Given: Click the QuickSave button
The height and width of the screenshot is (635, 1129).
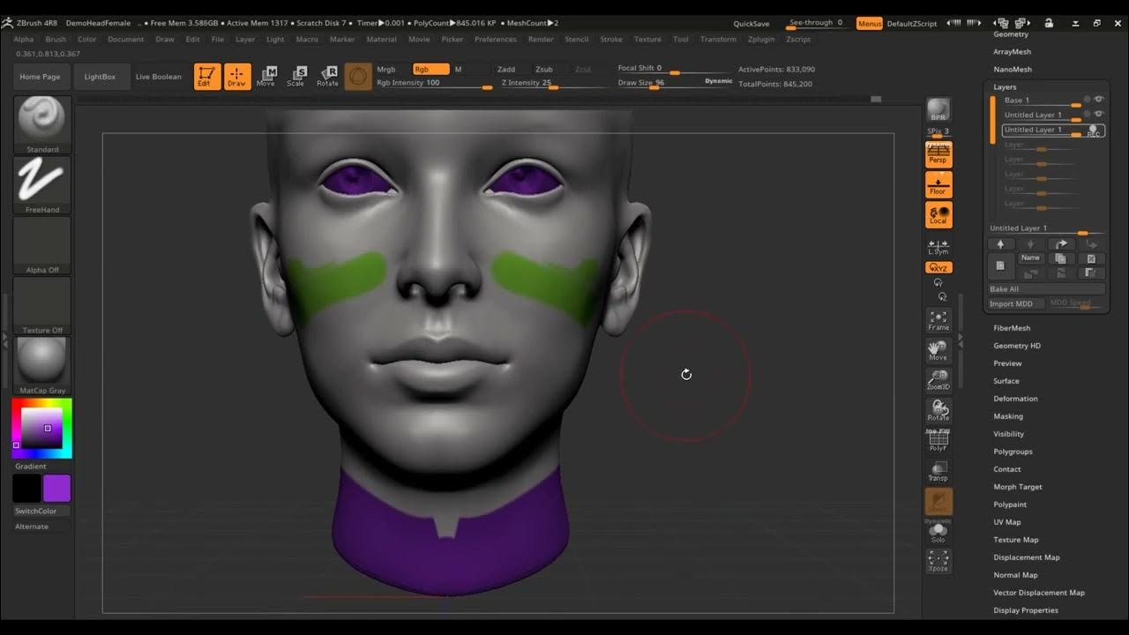Looking at the screenshot, I should tap(751, 24).
